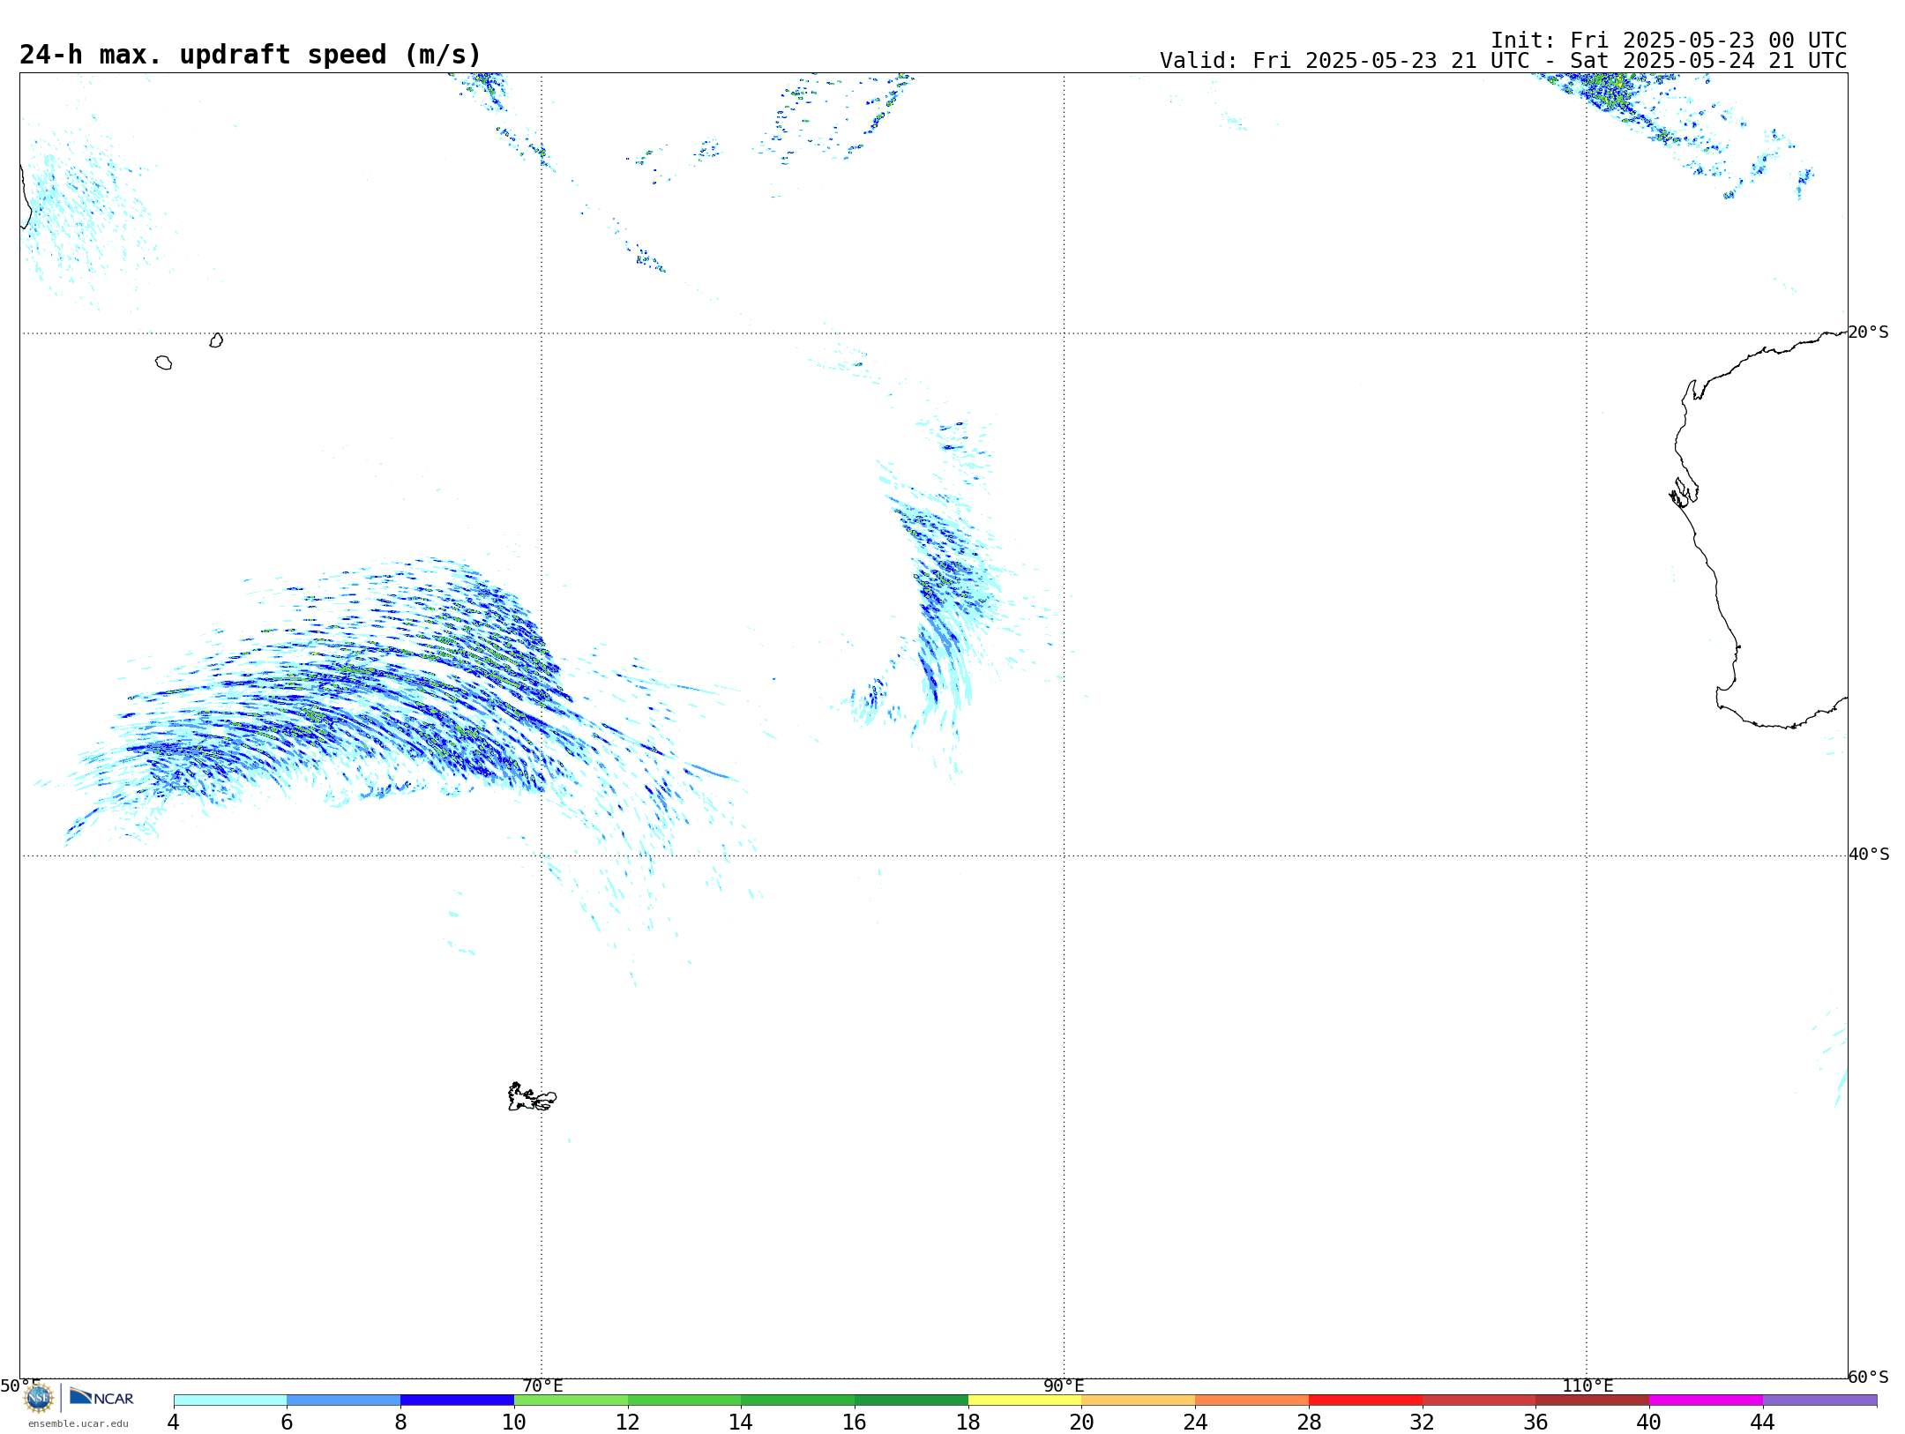Click the 20-24 light orange color swatch

tap(1139, 1400)
